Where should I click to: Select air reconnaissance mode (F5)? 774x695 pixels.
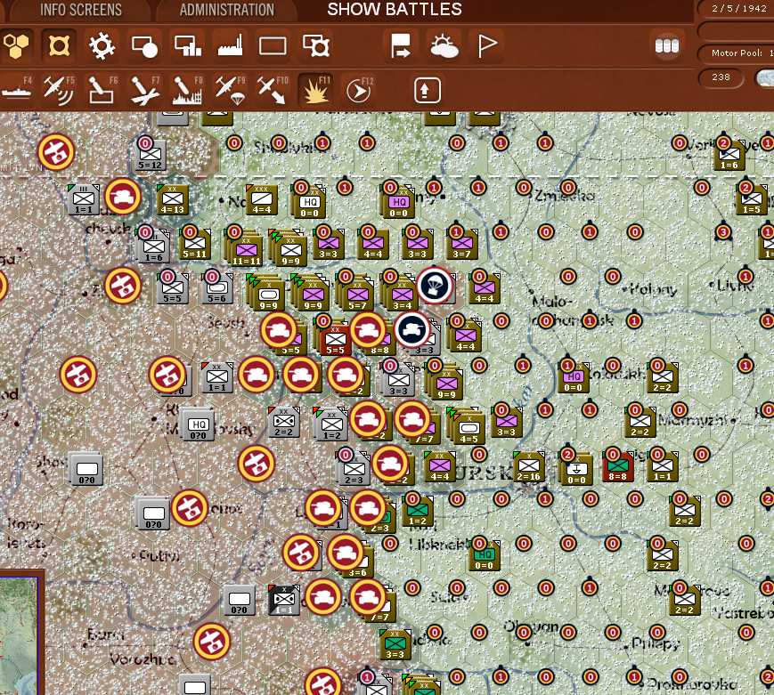tap(57, 89)
